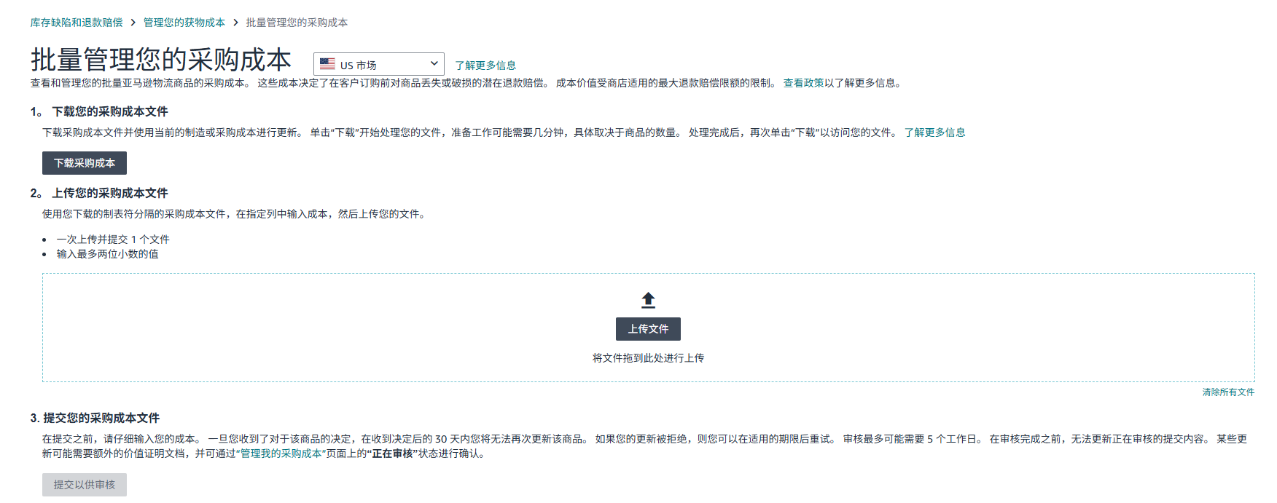
Task: Click the first breadcrumb chevron separator after 库存缺陷和退款赔偿
Action: click(x=133, y=23)
